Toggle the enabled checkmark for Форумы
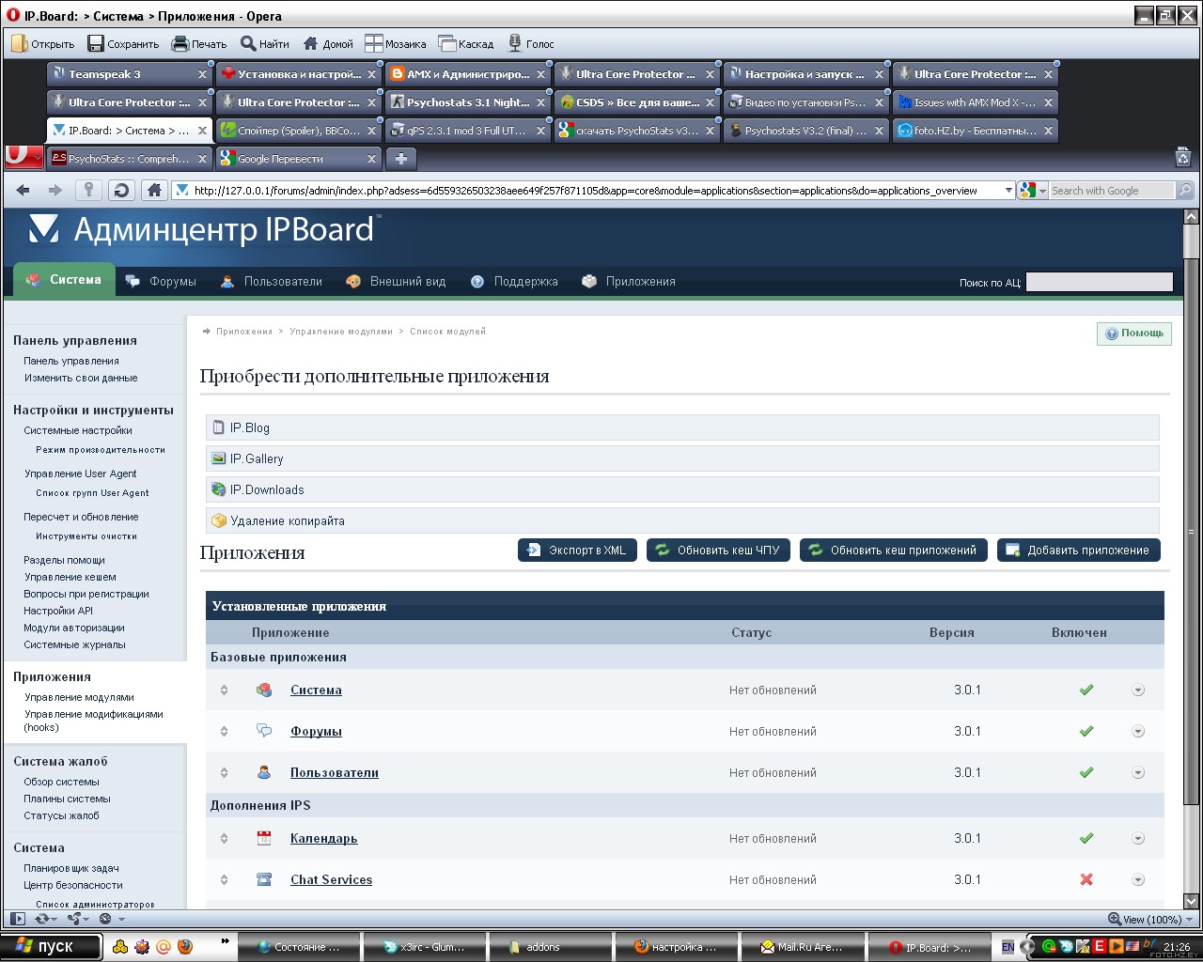This screenshot has height=962, width=1203. pyautogui.click(x=1086, y=731)
